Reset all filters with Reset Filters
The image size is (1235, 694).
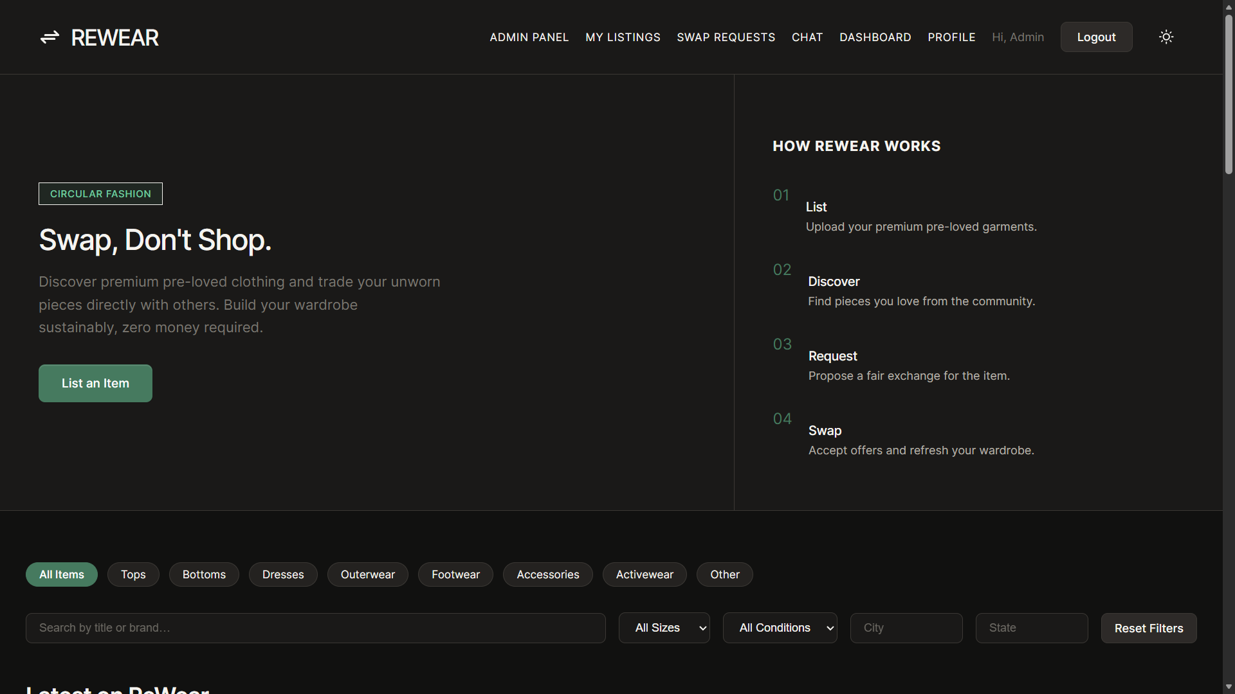click(1149, 628)
